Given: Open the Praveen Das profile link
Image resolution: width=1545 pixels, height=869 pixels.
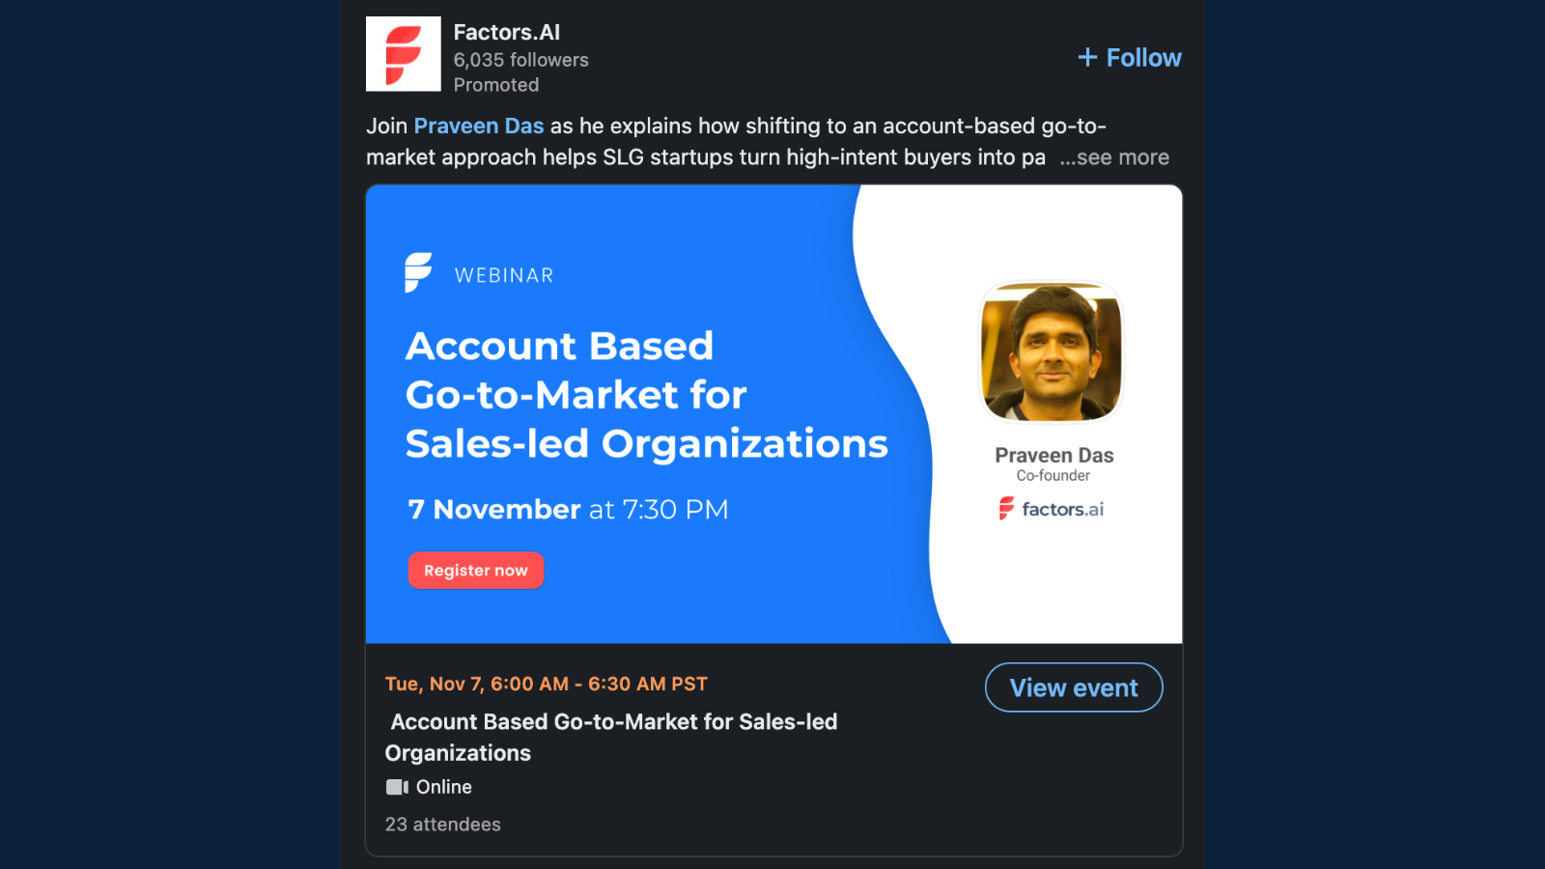Looking at the screenshot, I should [x=478, y=126].
